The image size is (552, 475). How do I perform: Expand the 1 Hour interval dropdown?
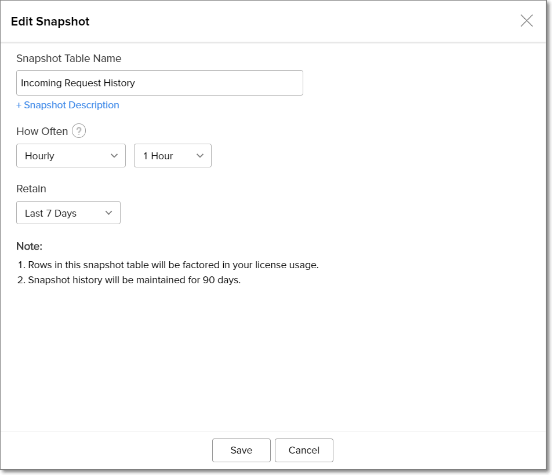click(x=172, y=156)
